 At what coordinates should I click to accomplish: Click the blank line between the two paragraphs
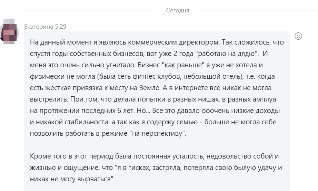(157, 145)
